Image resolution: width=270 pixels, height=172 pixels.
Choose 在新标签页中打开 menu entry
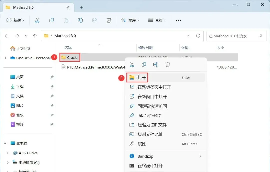166,87
